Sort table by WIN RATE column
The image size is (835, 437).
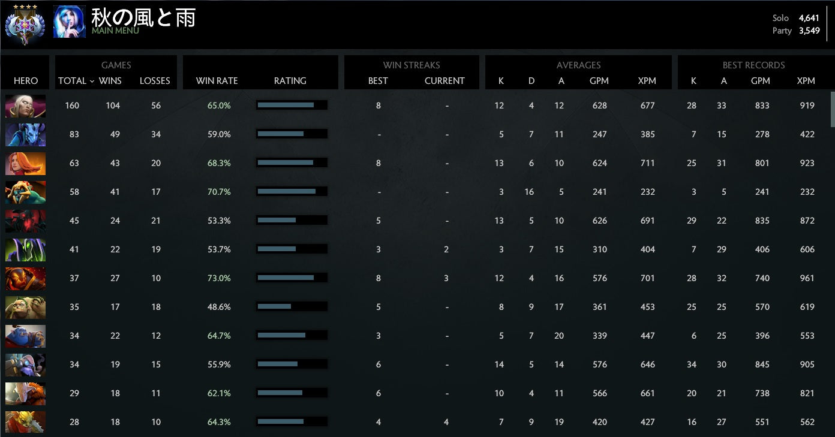pos(217,81)
